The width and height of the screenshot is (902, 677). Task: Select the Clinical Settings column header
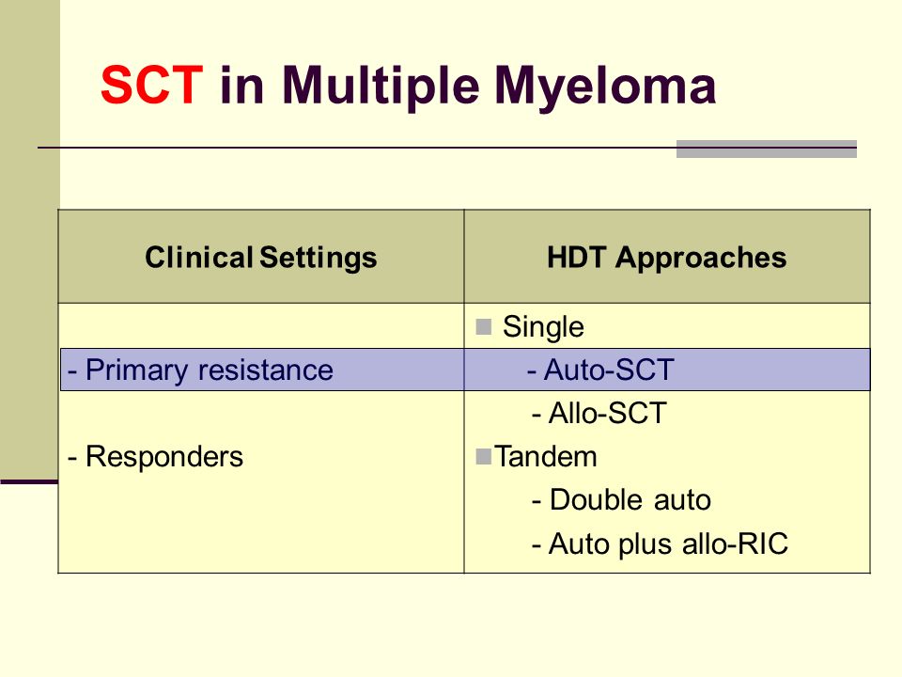(x=261, y=257)
